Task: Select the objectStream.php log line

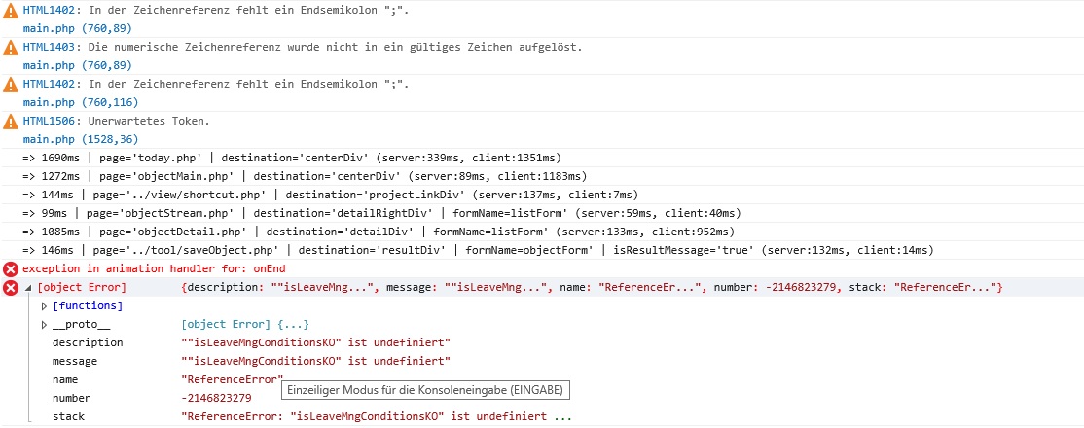Action: click(380, 213)
